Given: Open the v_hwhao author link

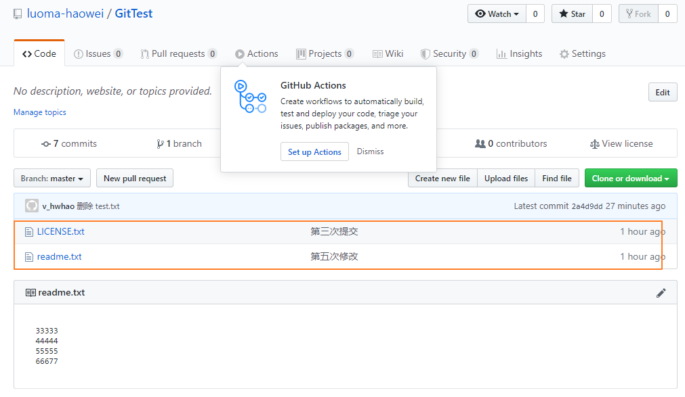Looking at the screenshot, I should point(58,206).
